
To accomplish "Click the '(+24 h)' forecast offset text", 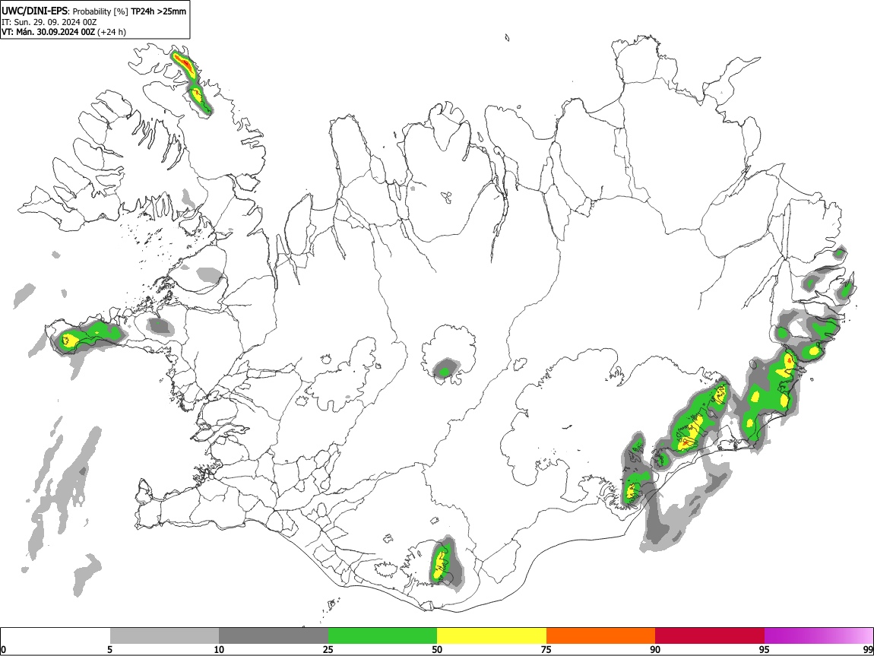I will click(x=112, y=32).
